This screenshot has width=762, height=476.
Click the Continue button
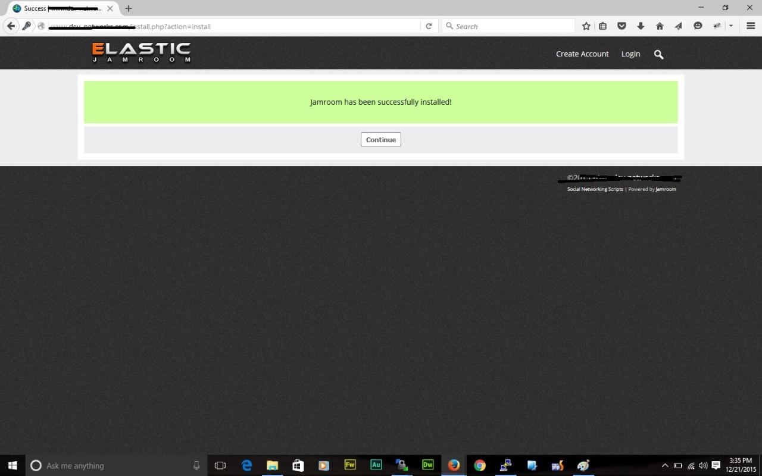click(380, 139)
